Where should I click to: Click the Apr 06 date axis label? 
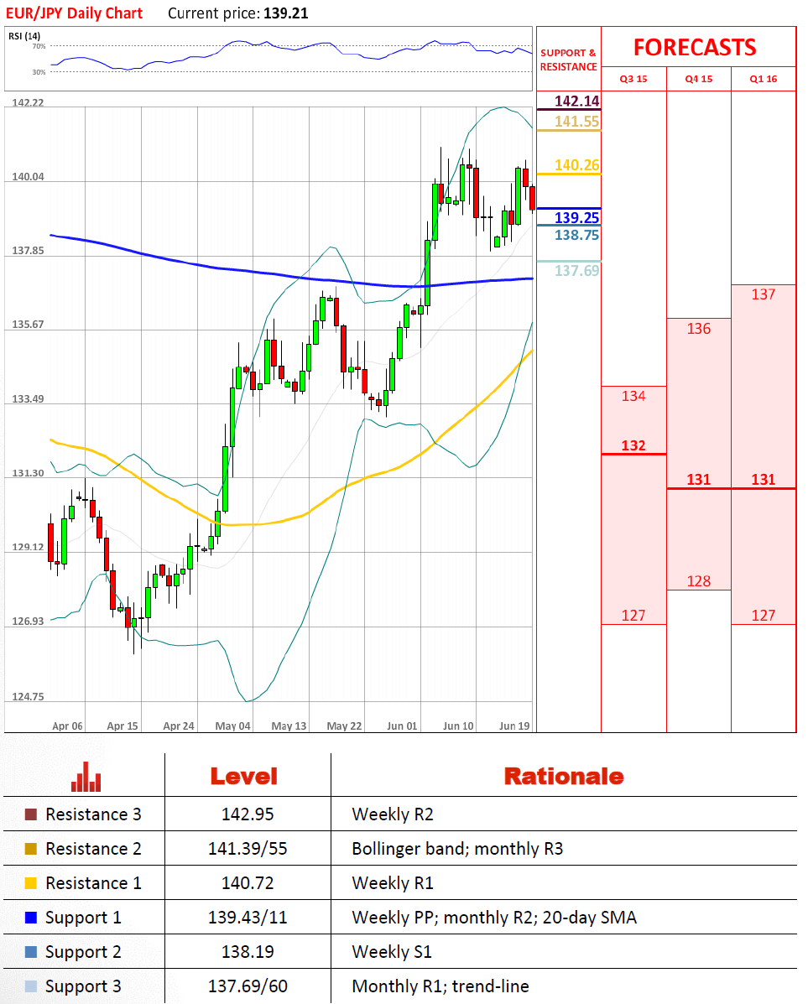[67, 726]
